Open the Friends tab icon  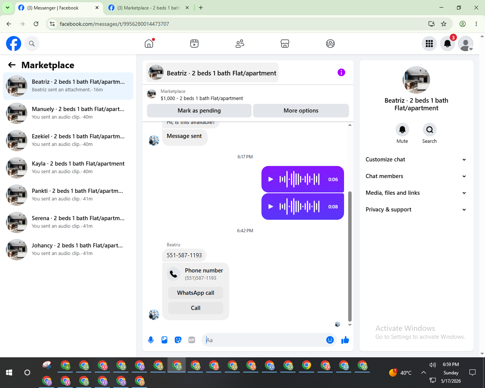tap(240, 44)
